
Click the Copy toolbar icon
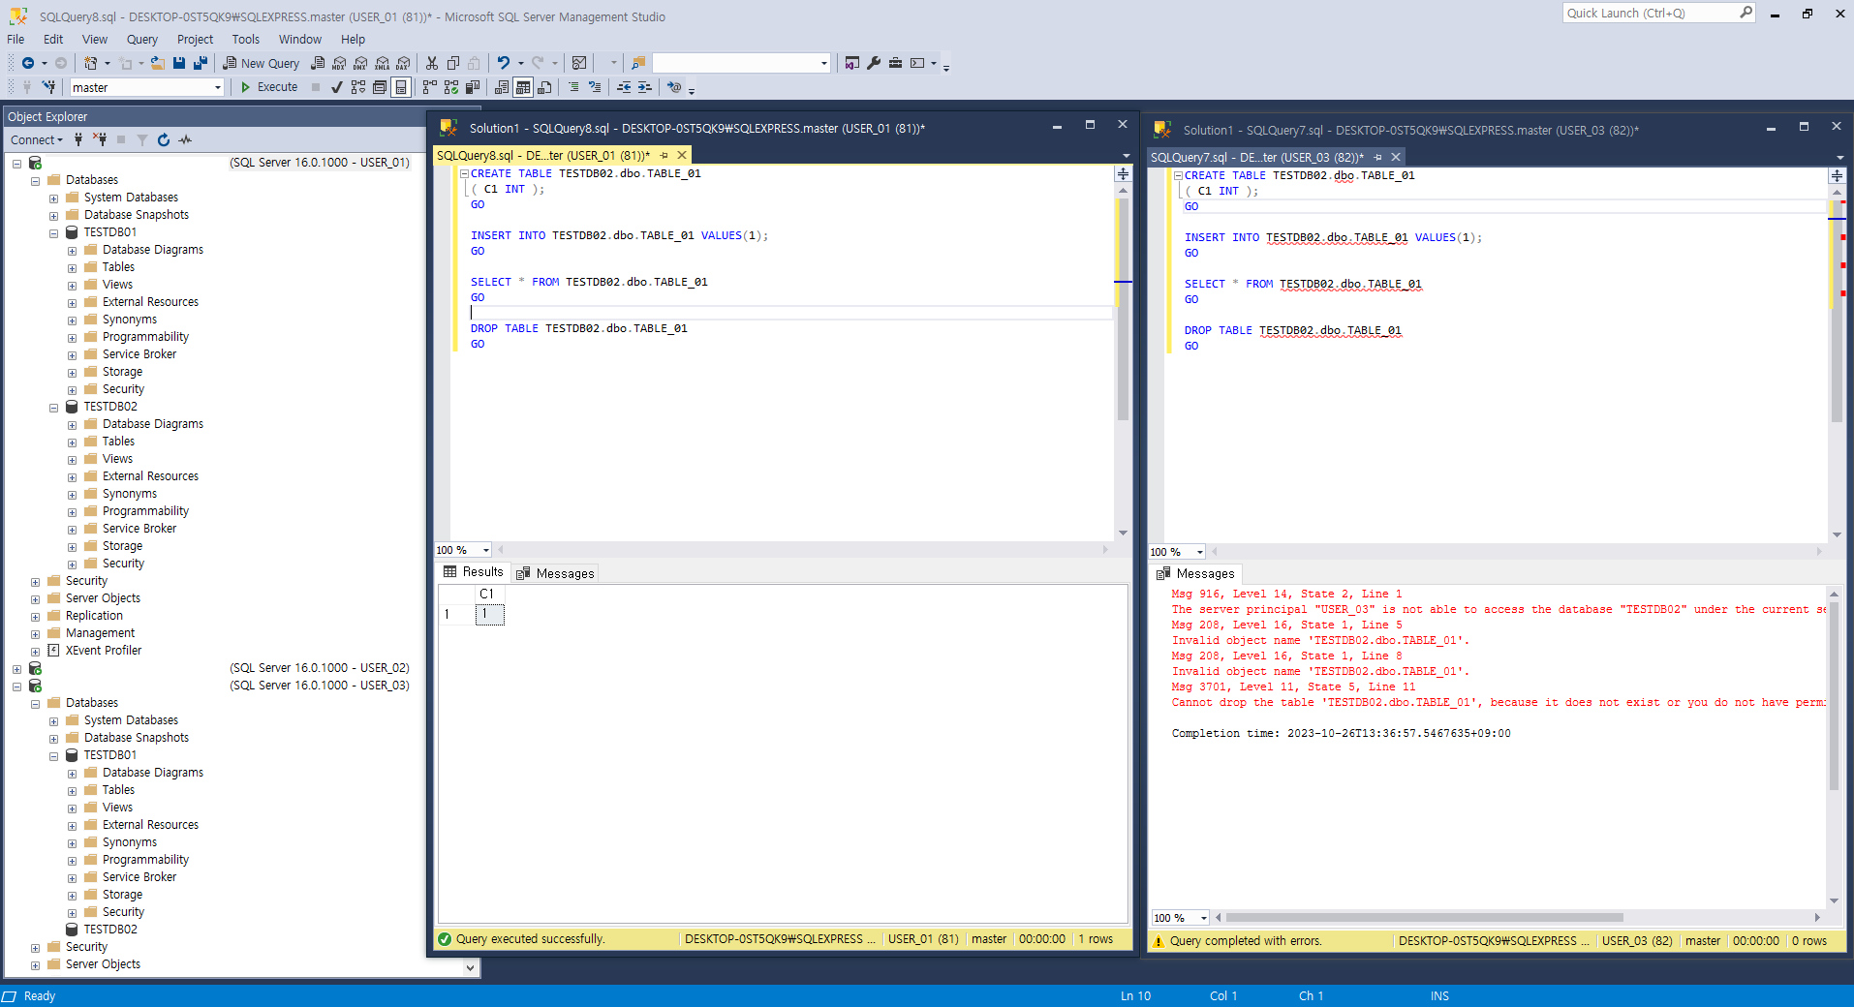[x=453, y=63]
